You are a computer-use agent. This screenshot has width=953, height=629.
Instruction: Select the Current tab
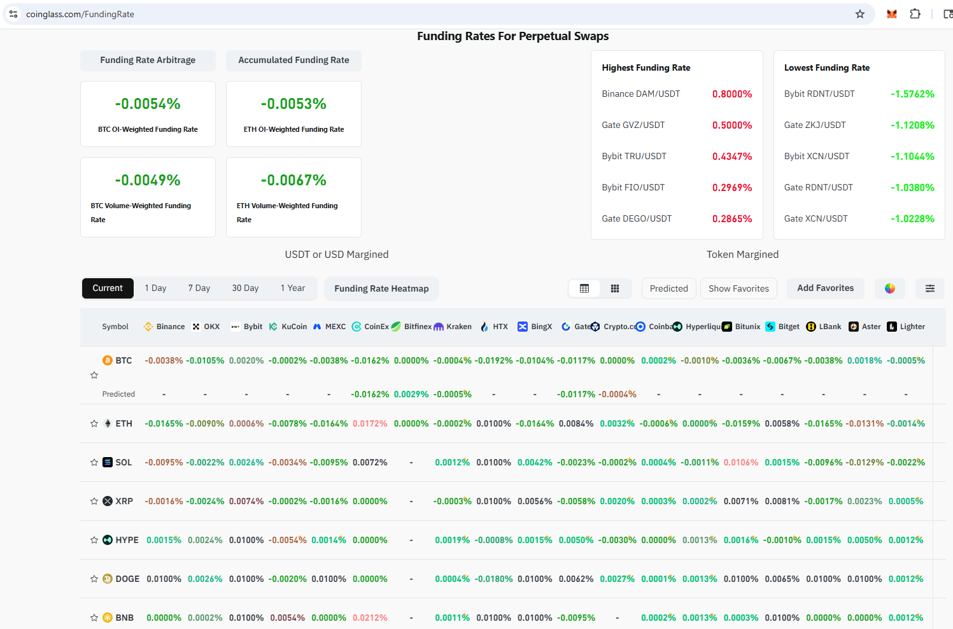coord(108,288)
